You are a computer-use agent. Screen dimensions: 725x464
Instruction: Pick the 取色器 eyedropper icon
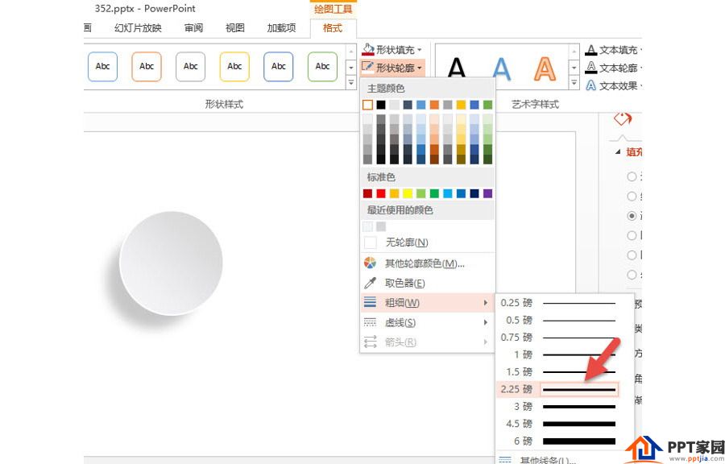point(370,283)
